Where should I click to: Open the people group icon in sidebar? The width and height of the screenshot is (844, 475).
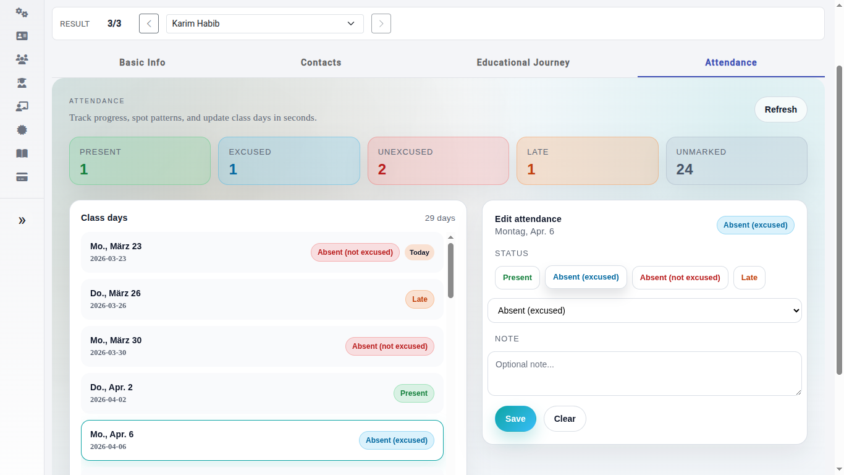click(22, 59)
